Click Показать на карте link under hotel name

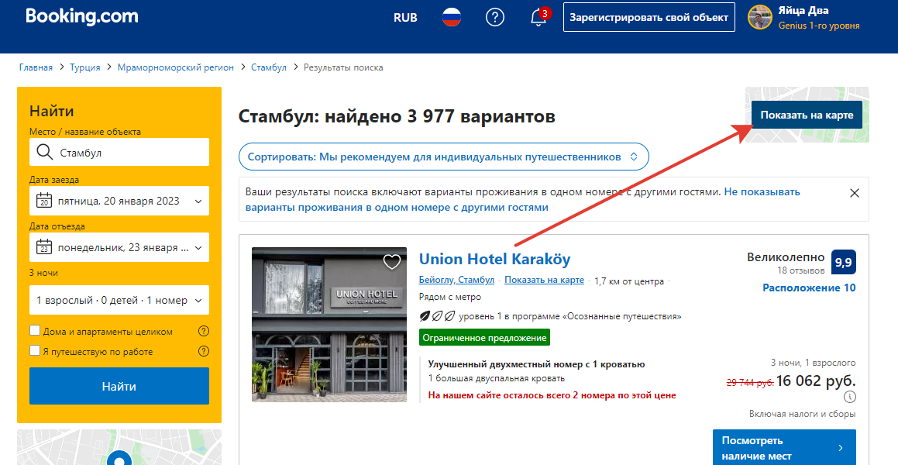(544, 281)
